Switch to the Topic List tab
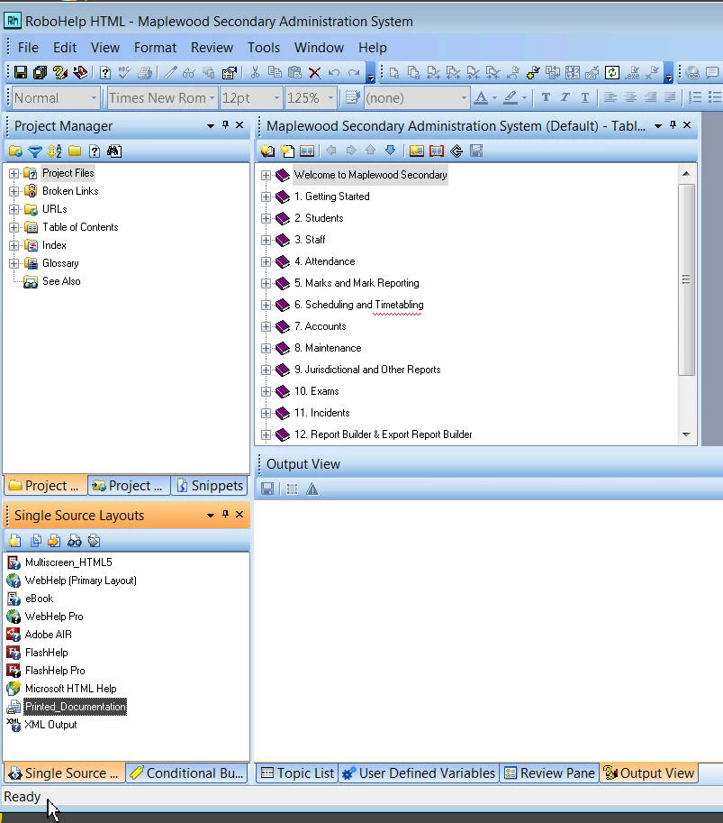Image resolution: width=723 pixels, height=823 pixels. point(297,773)
